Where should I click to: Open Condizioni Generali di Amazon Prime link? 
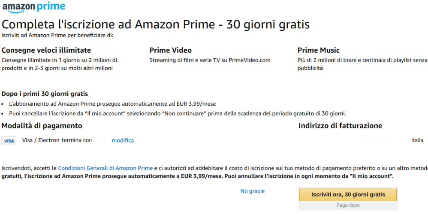coord(105,168)
